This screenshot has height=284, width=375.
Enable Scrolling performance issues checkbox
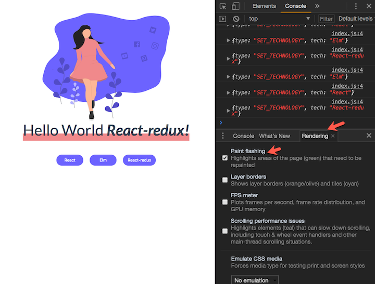click(x=225, y=231)
